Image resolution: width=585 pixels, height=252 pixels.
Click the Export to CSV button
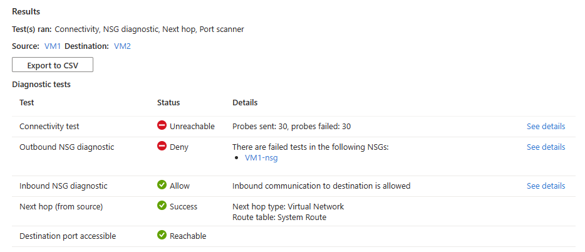[x=53, y=65]
